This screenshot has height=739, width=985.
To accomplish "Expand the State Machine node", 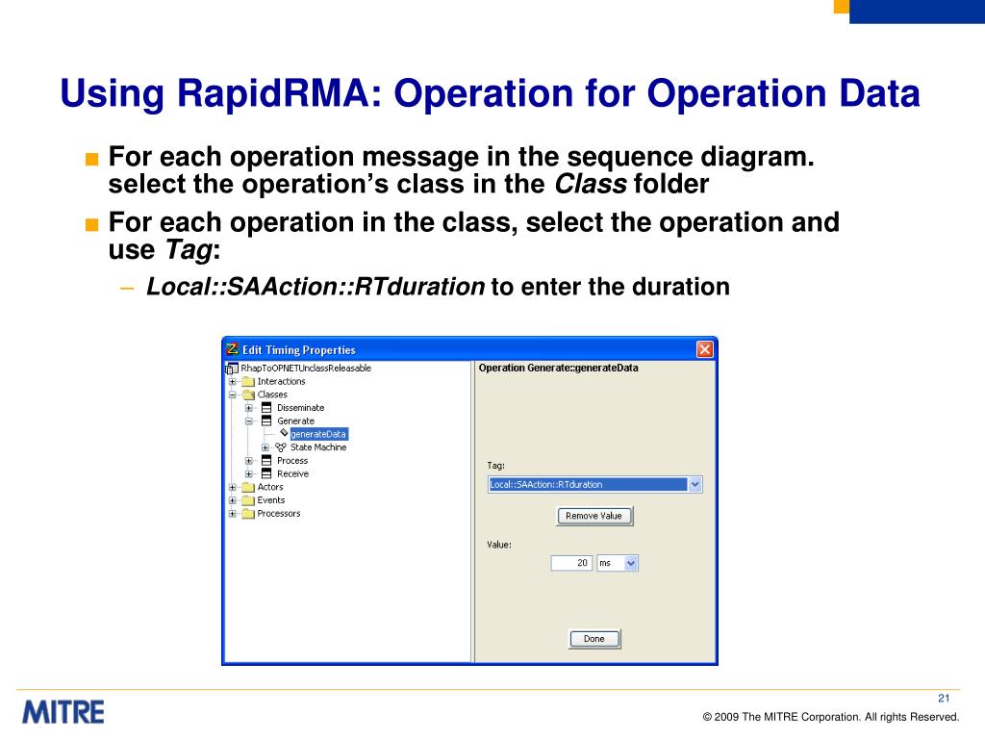I will coord(265,447).
